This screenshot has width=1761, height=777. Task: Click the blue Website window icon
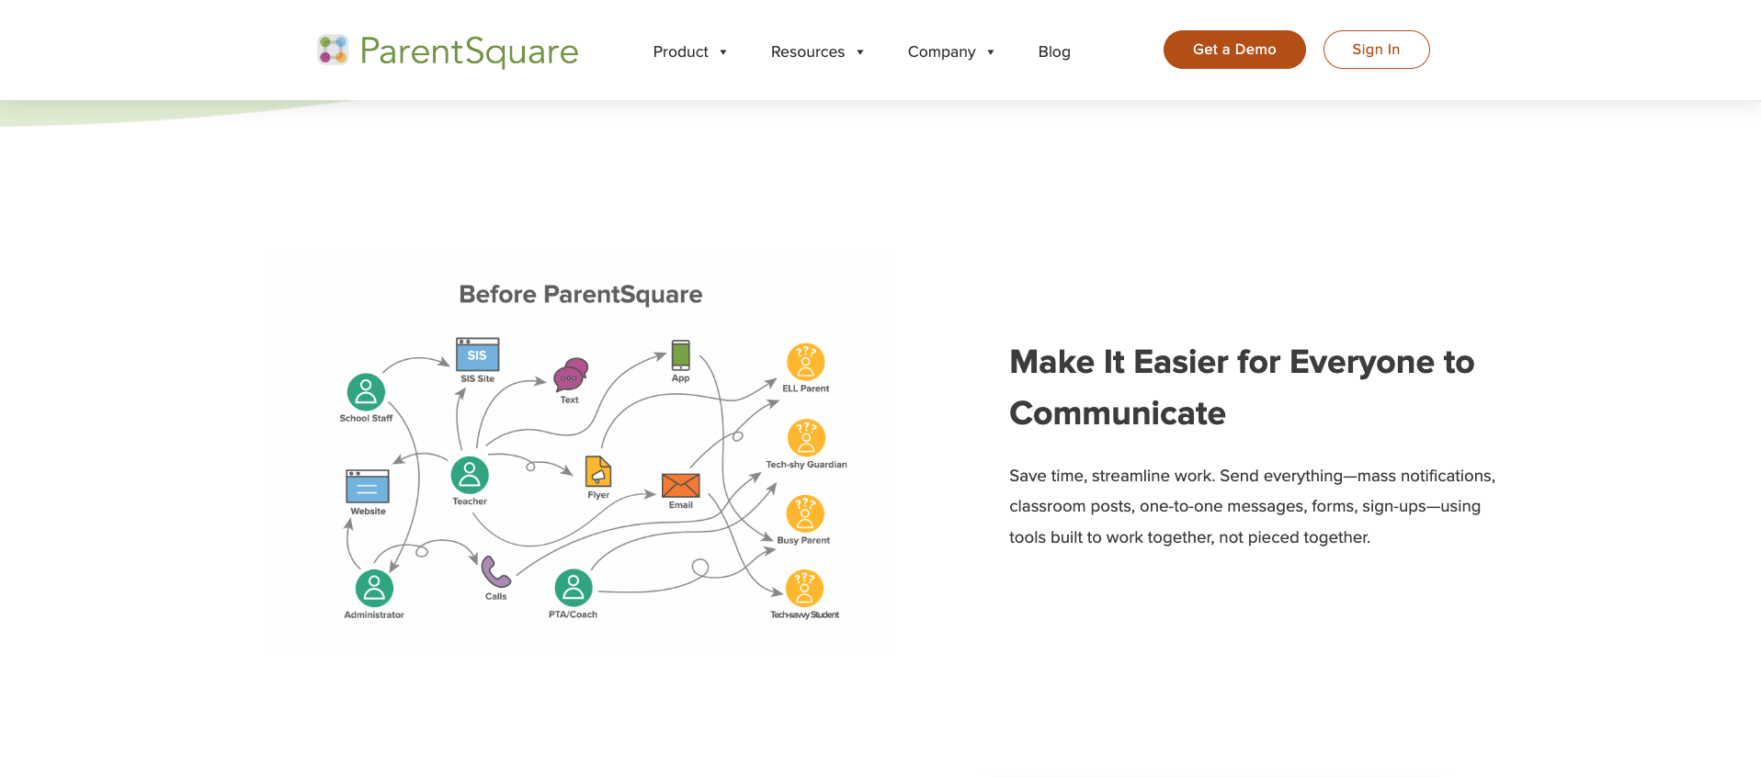click(368, 486)
